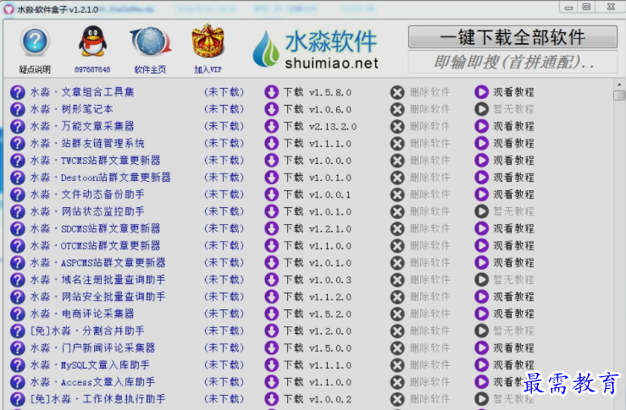Focus the 即输即搜 search field
626x410 pixels.
click(x=512, y=63)
